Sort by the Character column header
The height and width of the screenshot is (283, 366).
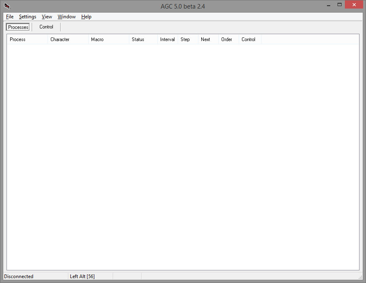68,39
